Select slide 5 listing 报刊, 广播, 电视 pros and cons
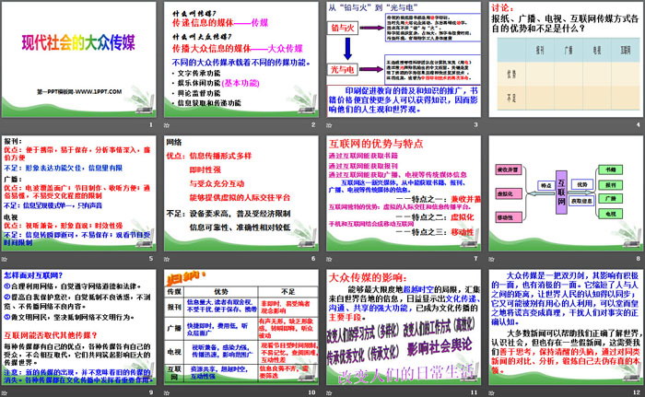The width and height of the screenshot is (645, 397). (79, 193)
